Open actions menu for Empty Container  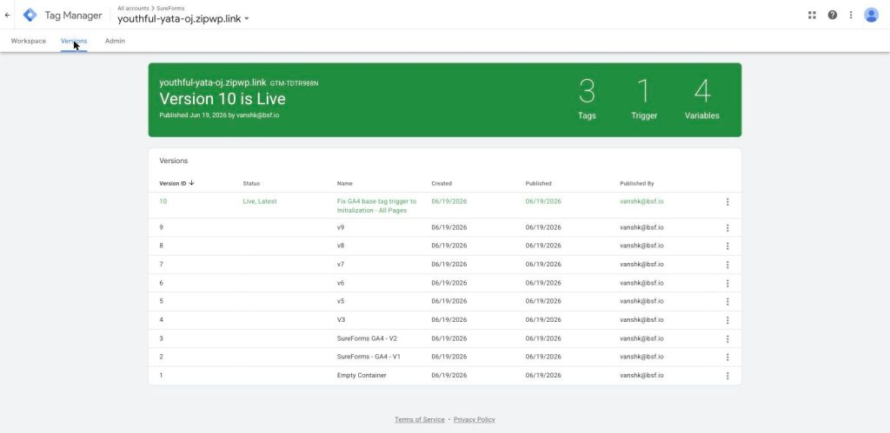click(727, 376)
